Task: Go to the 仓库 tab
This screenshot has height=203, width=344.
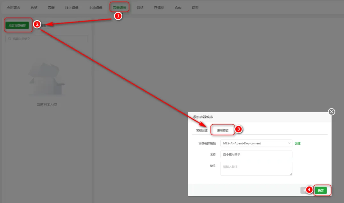Action: click(x=178, y=8)
